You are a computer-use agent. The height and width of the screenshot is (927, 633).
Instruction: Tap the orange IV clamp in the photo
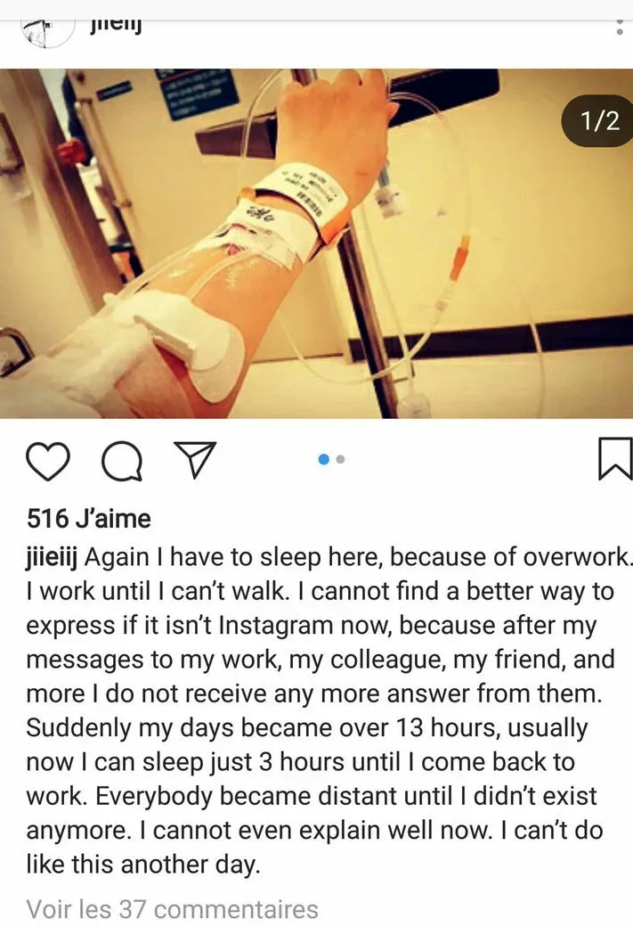[x=459, y=257]
